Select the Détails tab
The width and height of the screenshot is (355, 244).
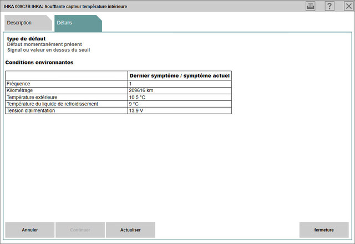pos(78,23)
